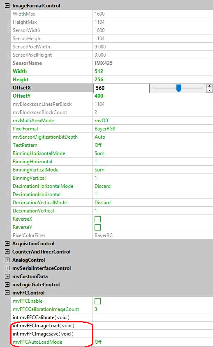Click the OffsetX value field
The height and width of the screenshot is (347, 213).
tap(121, 88)
